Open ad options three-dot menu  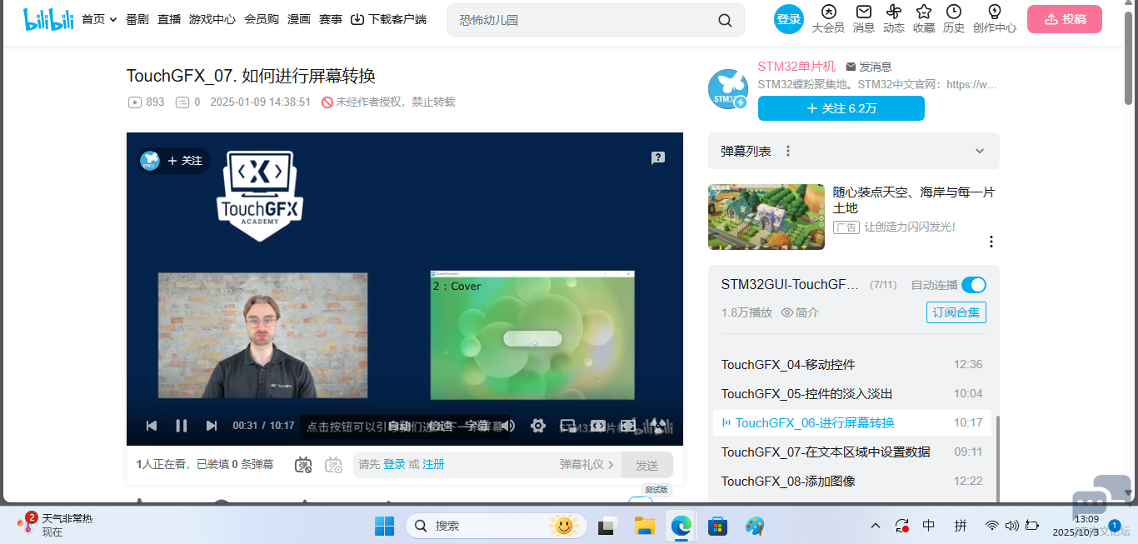991,242
